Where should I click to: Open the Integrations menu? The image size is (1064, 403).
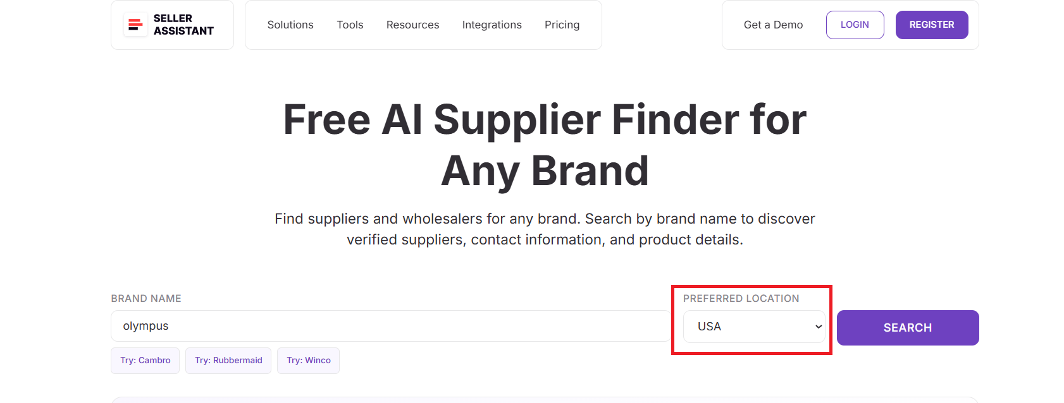[492, 25]
